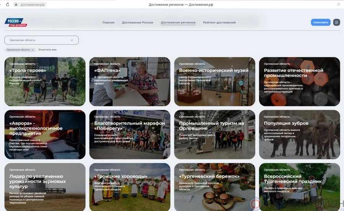The image size is (344, 211).
Task: Expand the Орловская область region dropdown
Action: coord(41,40)
